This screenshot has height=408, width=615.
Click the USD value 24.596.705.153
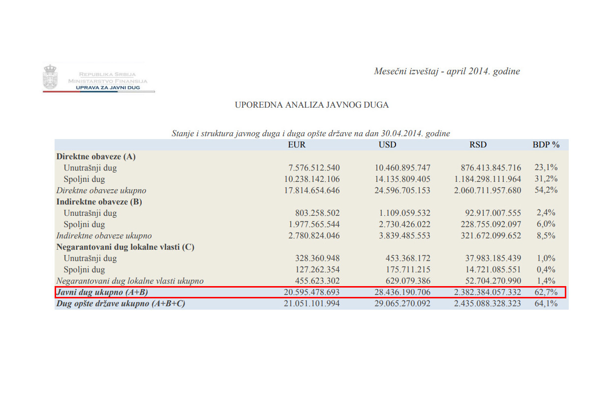pyautogui.click(x=402, y=190)
